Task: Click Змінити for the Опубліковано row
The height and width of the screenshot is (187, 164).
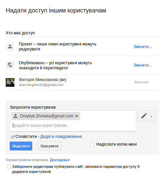Action: coord(143,65)
